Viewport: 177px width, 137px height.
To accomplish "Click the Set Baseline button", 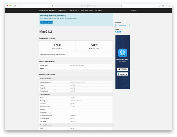I will tap(122, 25).
